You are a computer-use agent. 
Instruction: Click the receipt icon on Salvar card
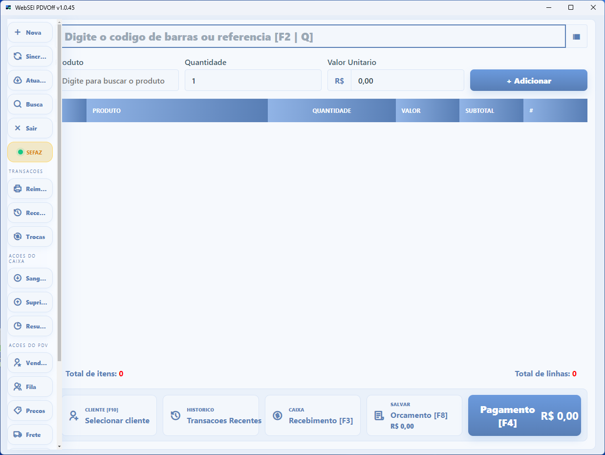[379, 416]
